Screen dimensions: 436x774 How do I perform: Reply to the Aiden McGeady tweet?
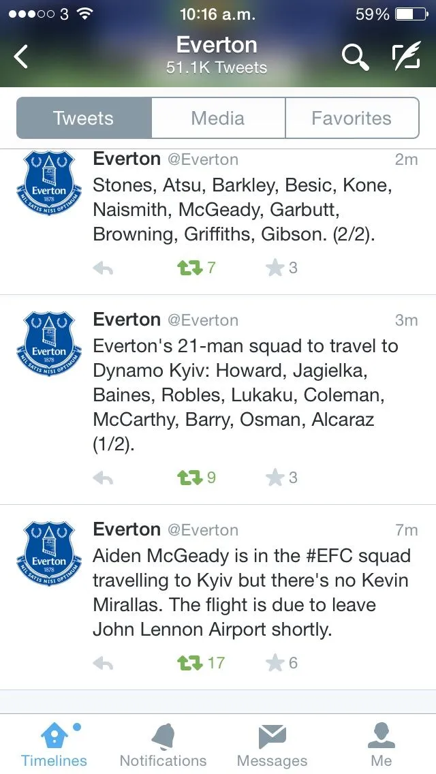103,663
